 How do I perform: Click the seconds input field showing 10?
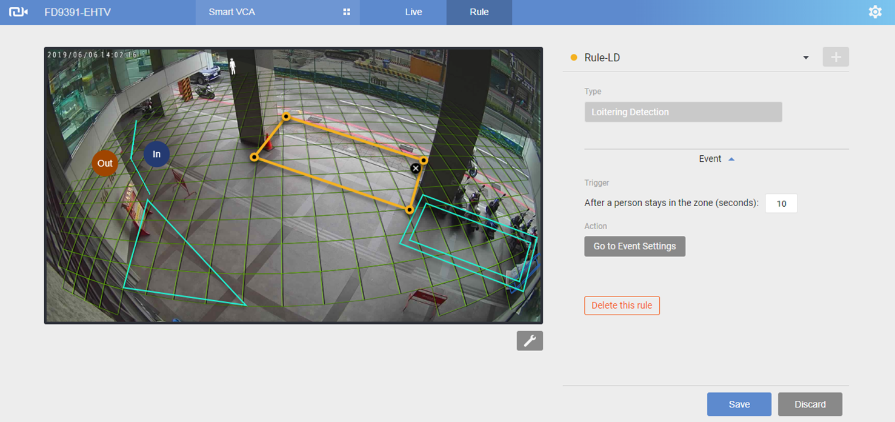point(781,204)
